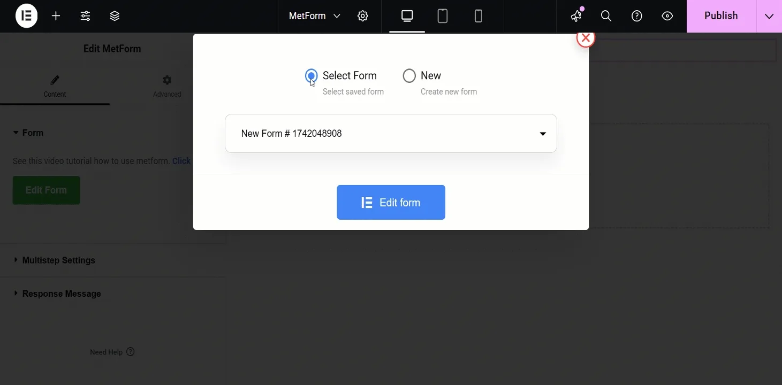Toggle preview changes eye icon
The height and width of the screenshot is (385, 782).
[x=667, y=16]
